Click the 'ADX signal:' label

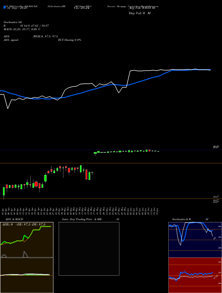click(11, 40)
